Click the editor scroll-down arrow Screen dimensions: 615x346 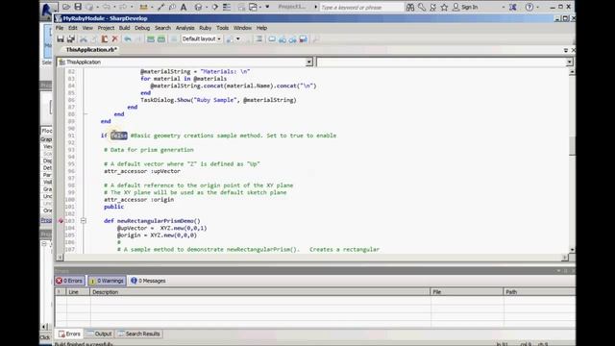(x=572, y=250)
